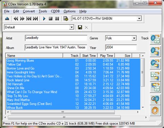Select the track Scrambled Eggs Song
164x128 pixels.
[73, 104]
